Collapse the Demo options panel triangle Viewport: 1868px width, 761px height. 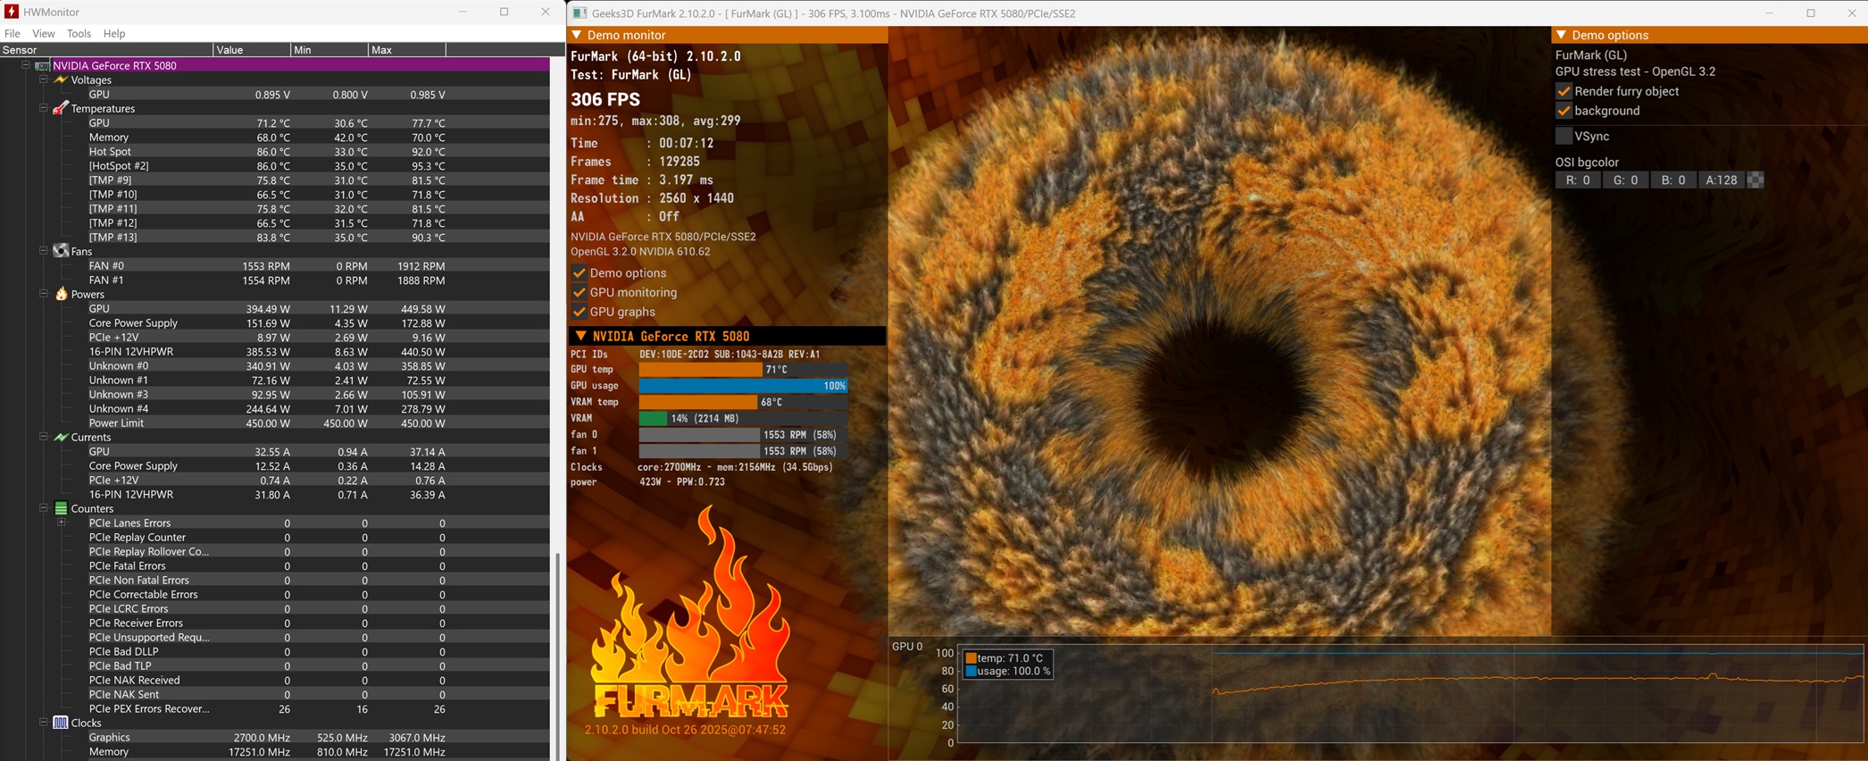click(x=1561, y=35)
